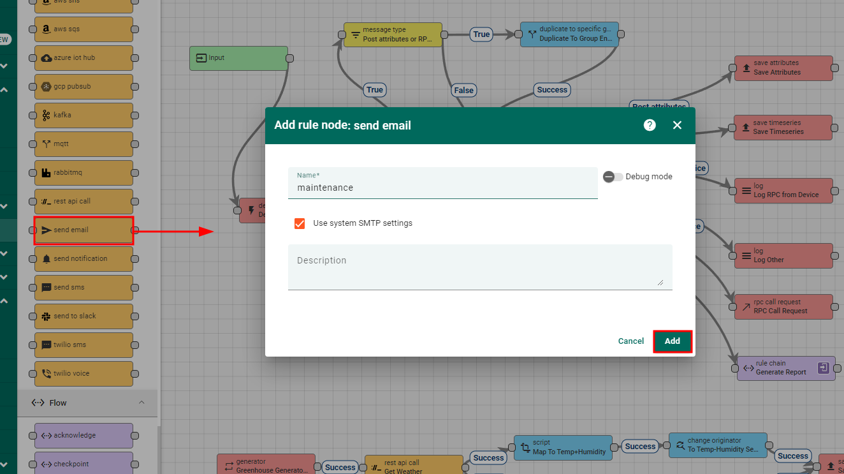Uncheck Use system SMTP settings checkbox
844x474 pixels.
tap(300, 223)
